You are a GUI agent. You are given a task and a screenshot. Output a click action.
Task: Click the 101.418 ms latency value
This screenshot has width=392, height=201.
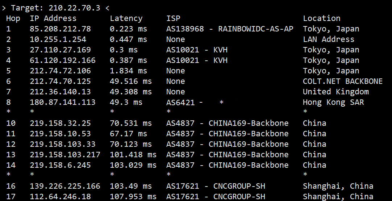(x=133, y=155)
